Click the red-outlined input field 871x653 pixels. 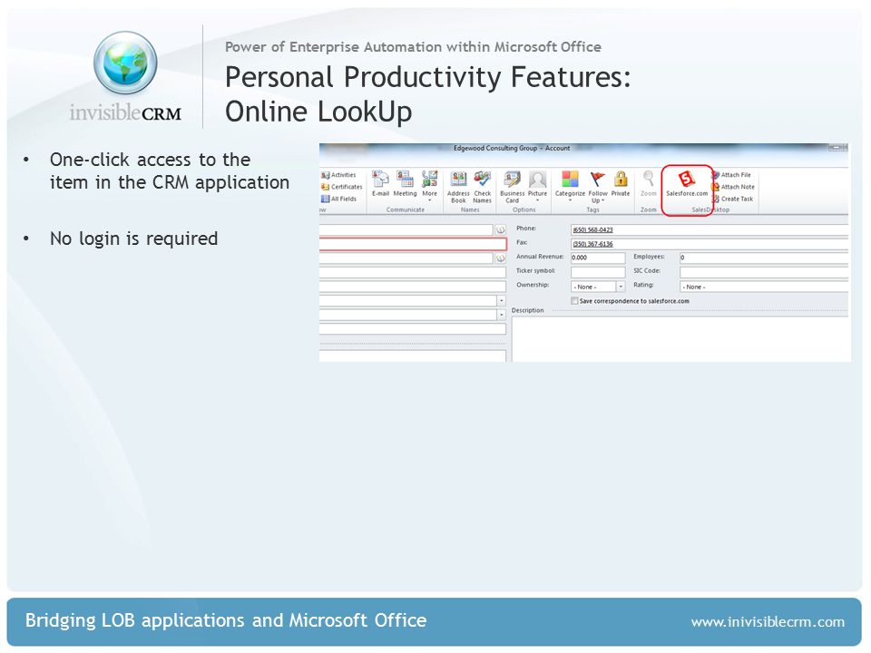point(413,244)
